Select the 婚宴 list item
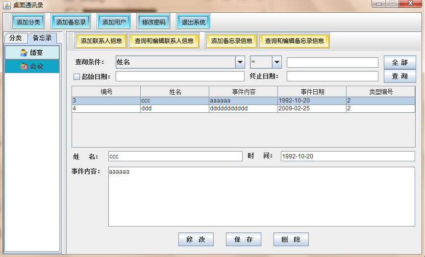Viewport: 425px width, 257px height. click(x=32, y=52)
